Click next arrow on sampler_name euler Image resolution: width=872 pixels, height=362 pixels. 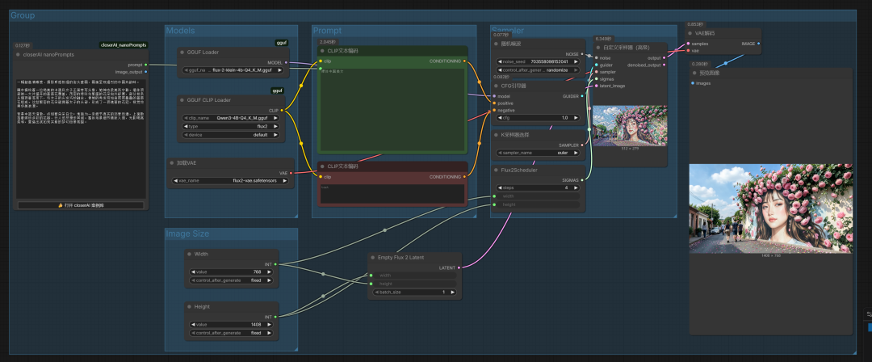click(x=576, y=153)
